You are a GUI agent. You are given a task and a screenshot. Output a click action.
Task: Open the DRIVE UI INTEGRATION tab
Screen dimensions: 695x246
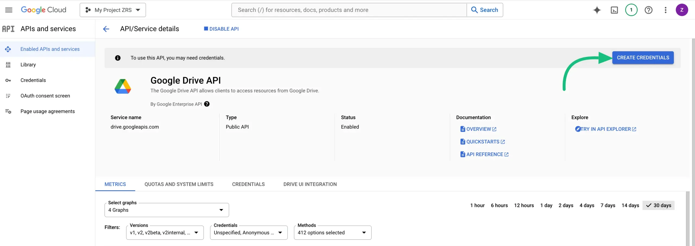pos(309,184)
